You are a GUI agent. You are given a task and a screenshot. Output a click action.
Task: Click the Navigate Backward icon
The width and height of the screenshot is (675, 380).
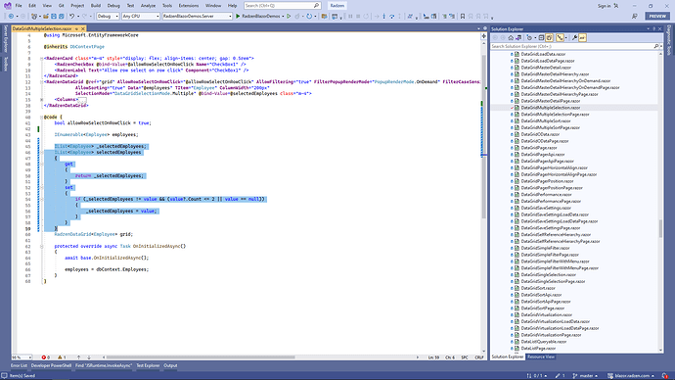[x=11, y=16]
